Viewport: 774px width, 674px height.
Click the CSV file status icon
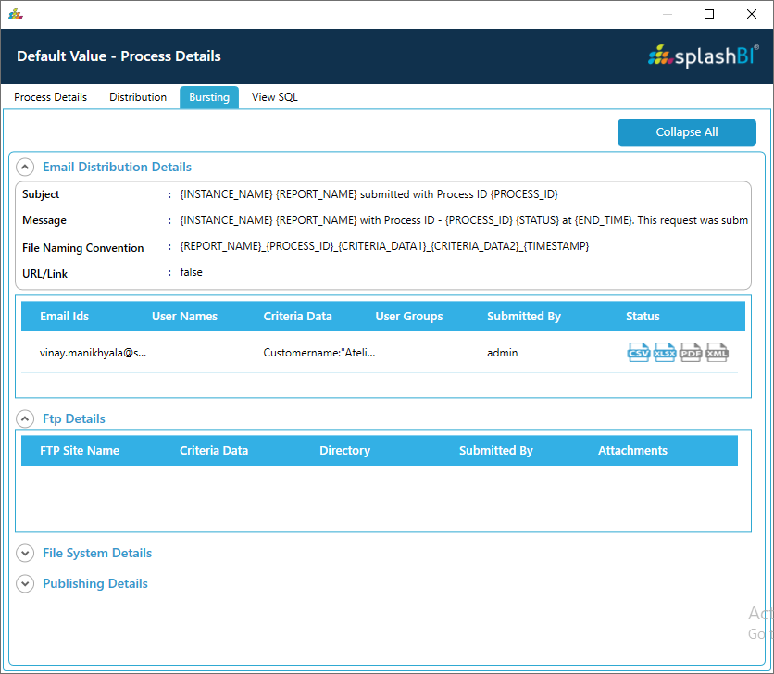point(639,353)
